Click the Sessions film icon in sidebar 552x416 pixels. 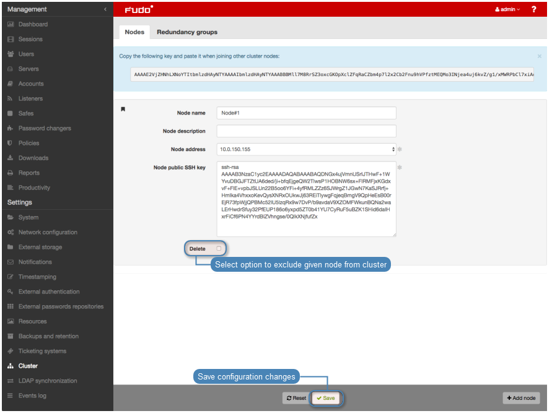tap(11, 40)
